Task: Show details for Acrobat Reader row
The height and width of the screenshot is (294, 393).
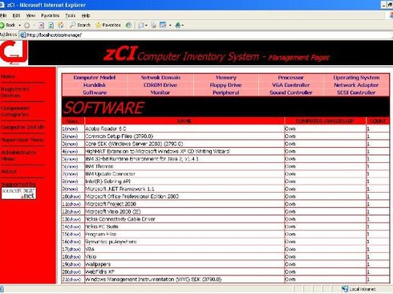Action: pos(71,129)
